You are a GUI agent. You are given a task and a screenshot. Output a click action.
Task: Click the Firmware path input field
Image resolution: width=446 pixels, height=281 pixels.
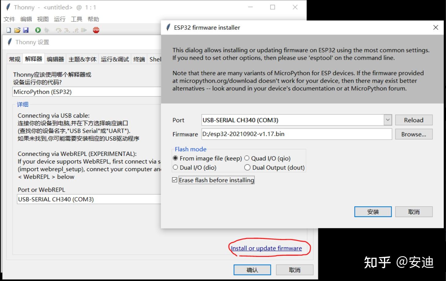point(297,134)
